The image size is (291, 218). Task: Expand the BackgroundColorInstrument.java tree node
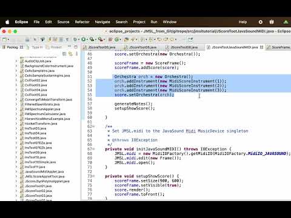click(x=16, y=66)
